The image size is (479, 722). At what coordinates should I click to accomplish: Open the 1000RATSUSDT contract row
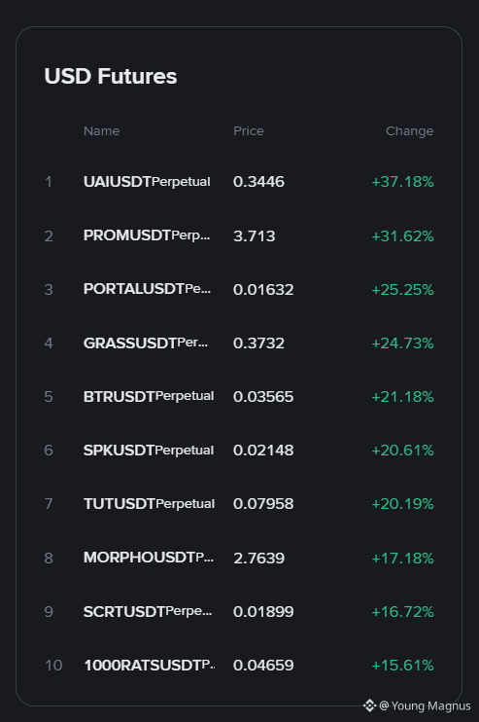pyautogui.click(x=239, y=665)
